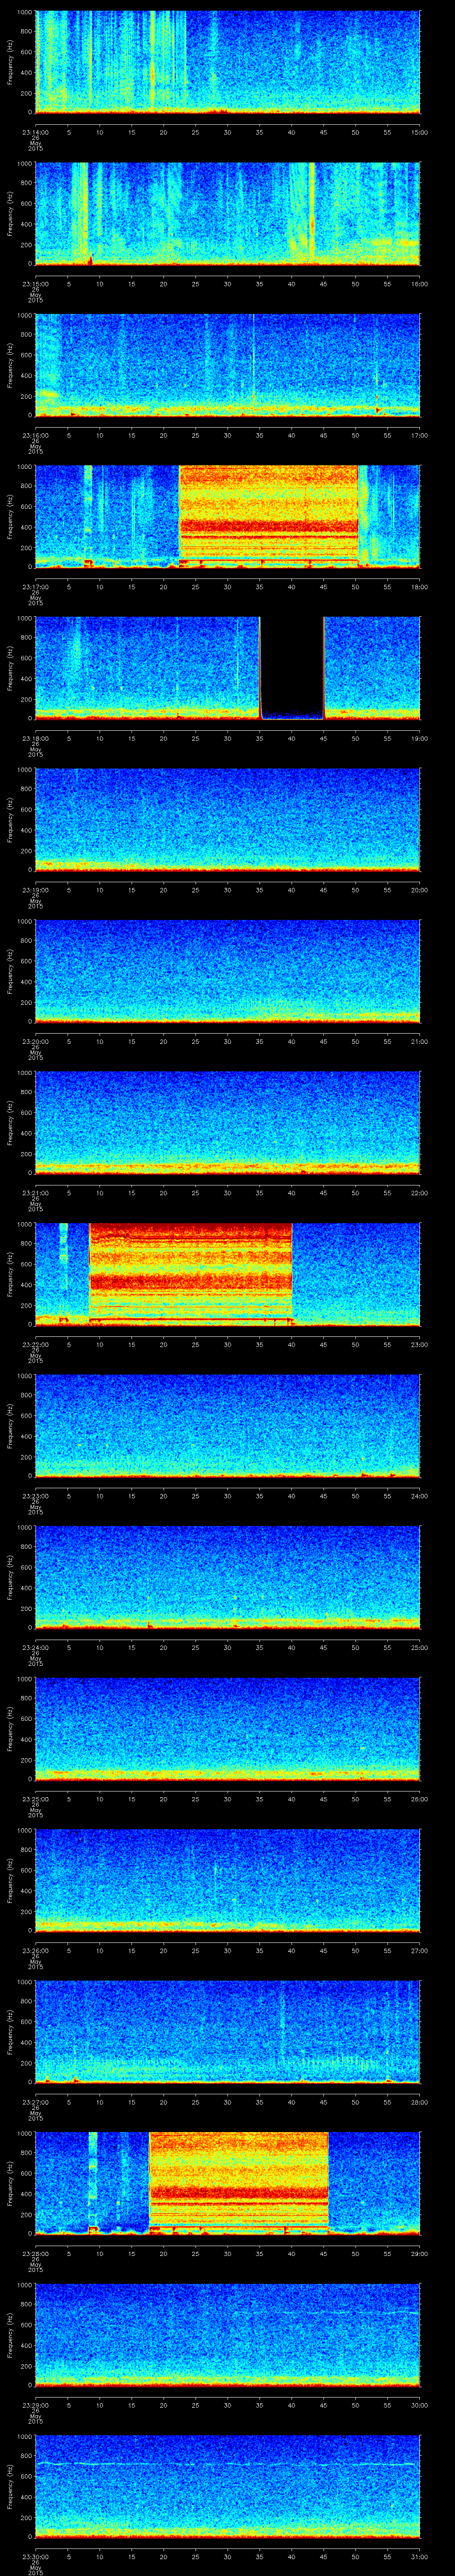This screenshot has height=2576, width=455.
Task: Select the spectrogram panel starting at 23:19:00
Action: point(227,820)
